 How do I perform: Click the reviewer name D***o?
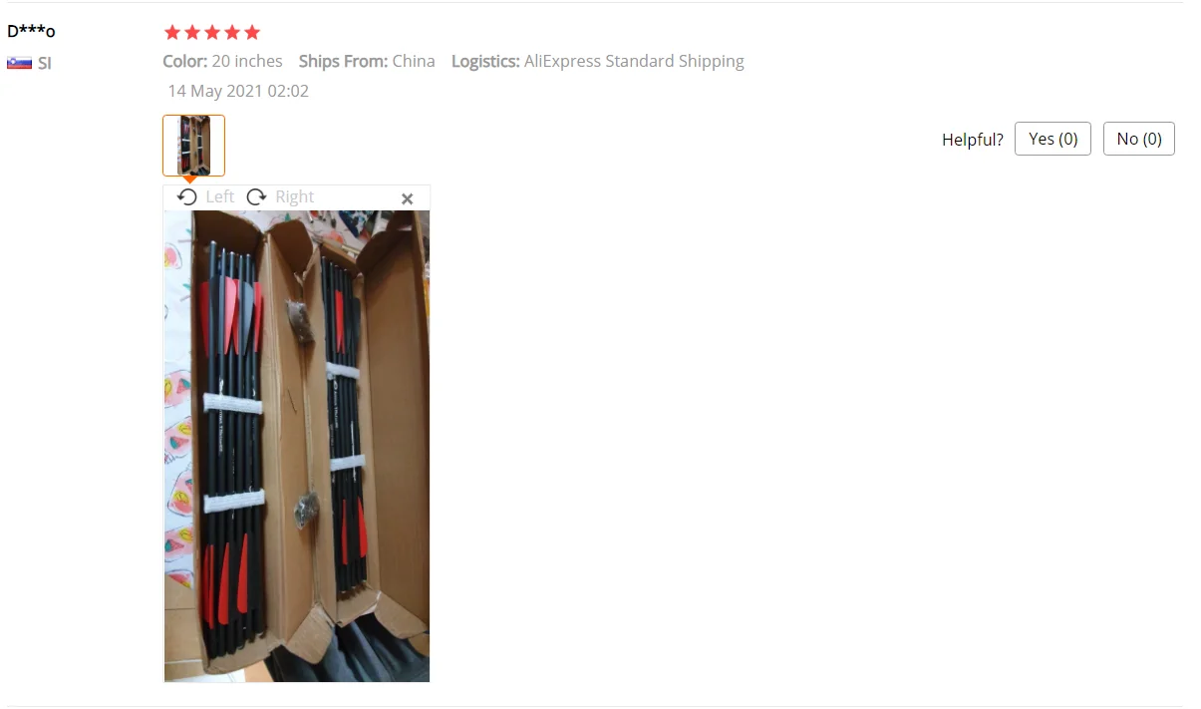tap(31, 31)
